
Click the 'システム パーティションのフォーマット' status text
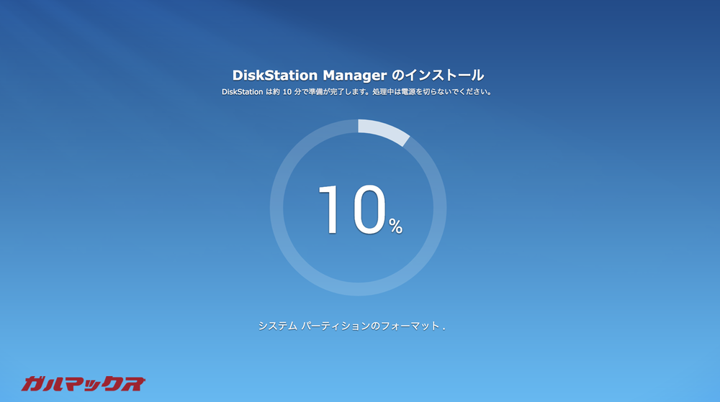click(x=351, y=326)
